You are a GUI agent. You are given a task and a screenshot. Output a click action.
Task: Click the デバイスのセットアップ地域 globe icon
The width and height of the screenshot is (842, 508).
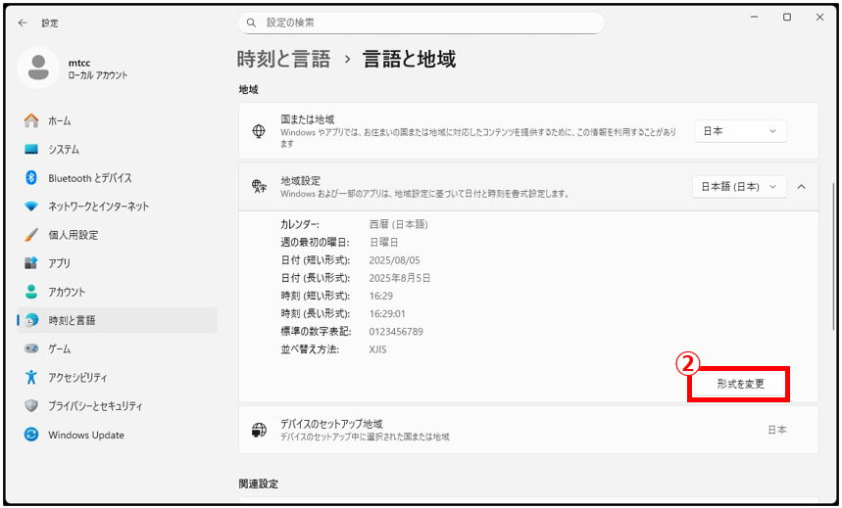coord(259,430)
